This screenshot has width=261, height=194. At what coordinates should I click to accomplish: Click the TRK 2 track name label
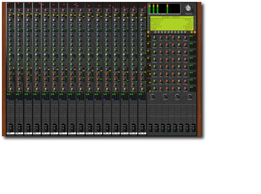click(19, 133)
